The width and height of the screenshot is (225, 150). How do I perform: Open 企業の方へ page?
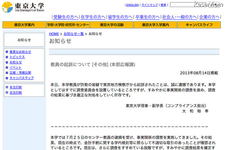209,17
